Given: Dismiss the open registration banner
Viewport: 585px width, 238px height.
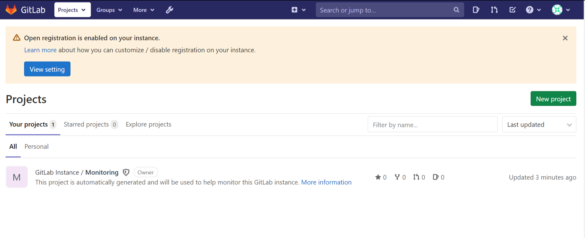Looking at the screenshot, I should (565, 38).
